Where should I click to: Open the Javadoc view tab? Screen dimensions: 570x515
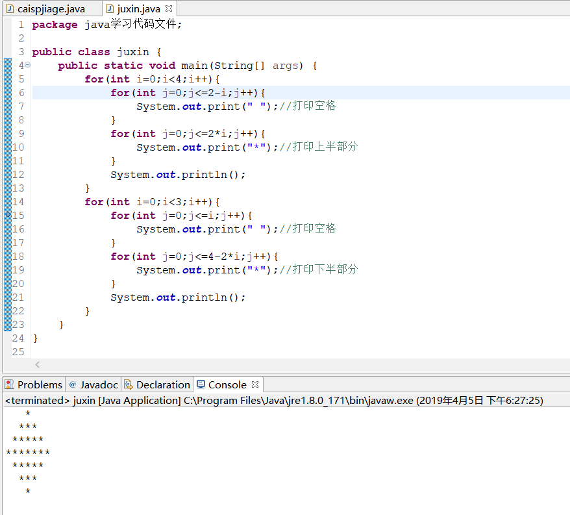click(93, 384)
